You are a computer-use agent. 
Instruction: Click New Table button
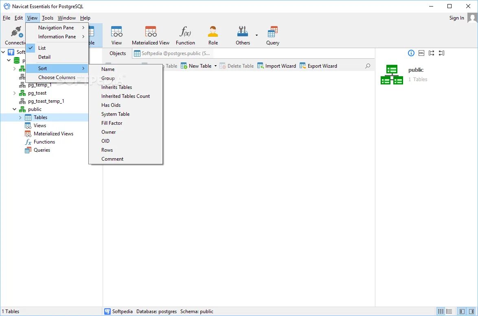coord(196,66)
